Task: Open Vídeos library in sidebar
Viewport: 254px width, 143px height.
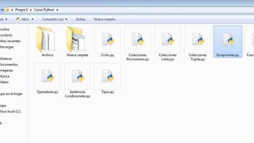Action: pos(4,82)
